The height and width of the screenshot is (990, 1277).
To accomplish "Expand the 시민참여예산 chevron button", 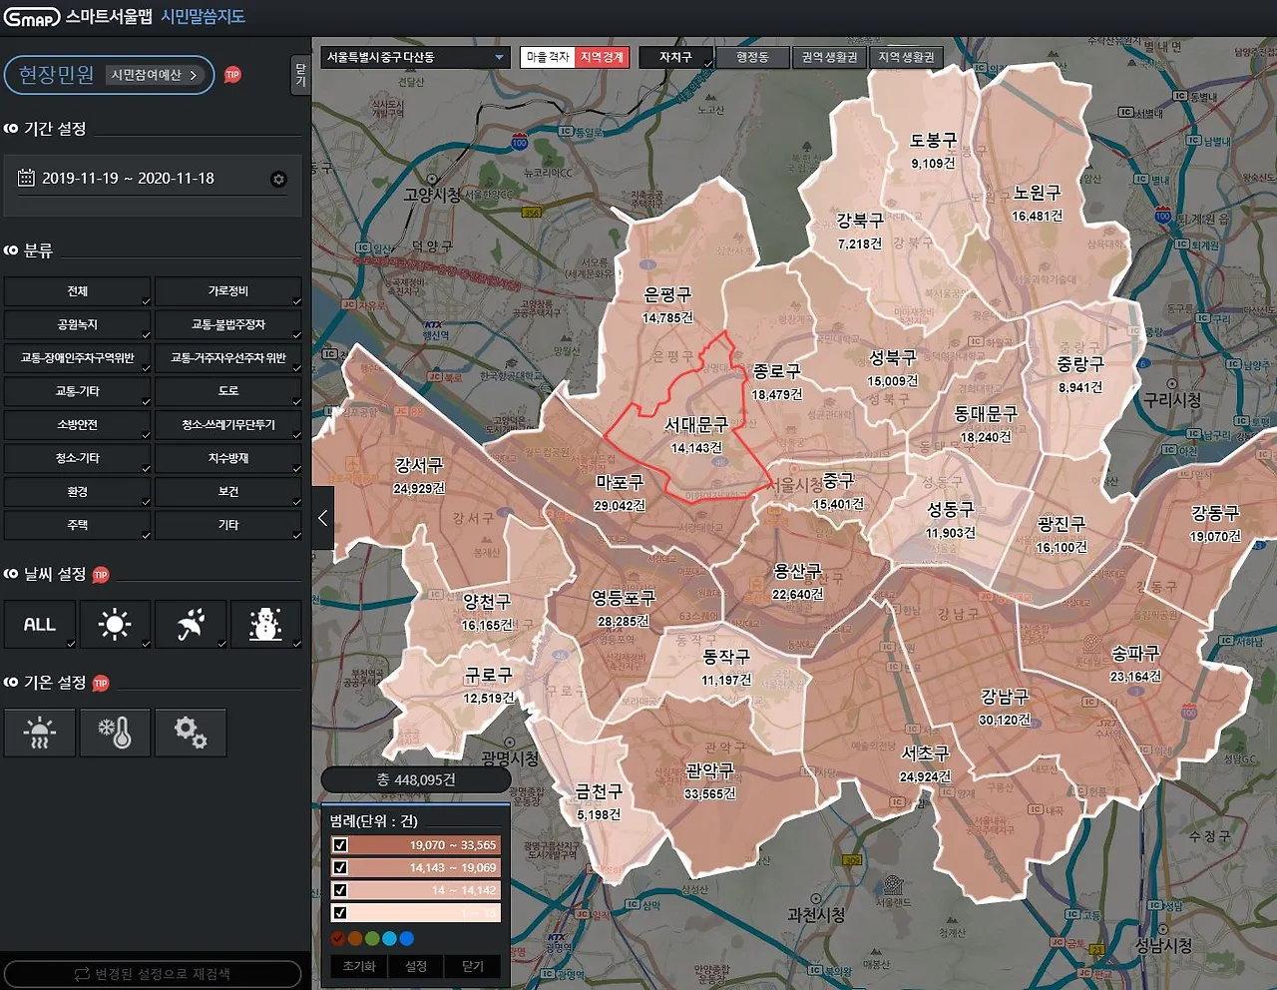I will pos(155,75).
